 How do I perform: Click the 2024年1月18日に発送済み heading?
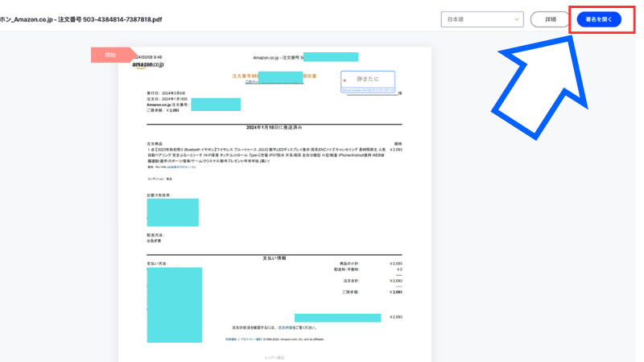pyautogui.click(x=274, y=128)
